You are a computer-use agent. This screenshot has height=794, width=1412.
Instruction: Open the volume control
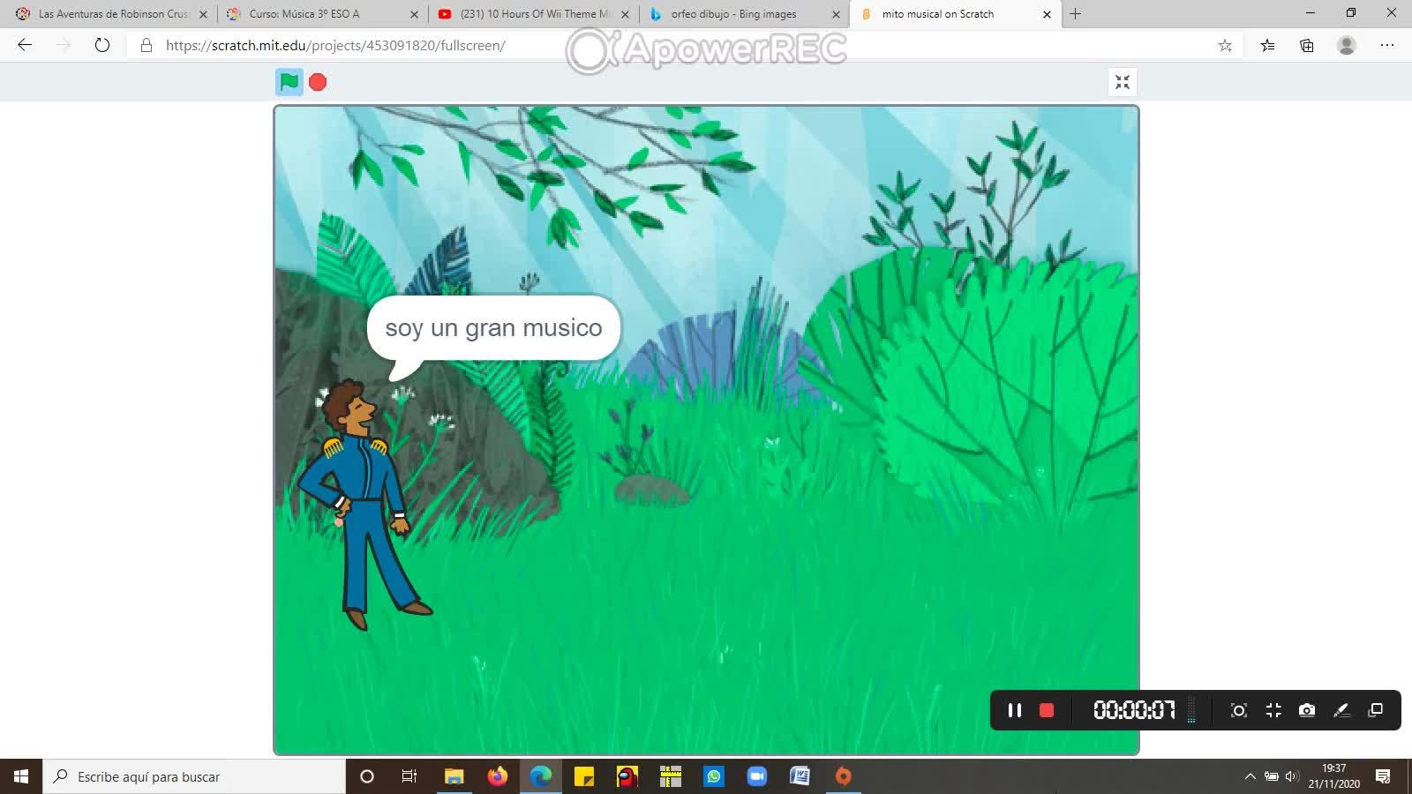point(1292,776)
